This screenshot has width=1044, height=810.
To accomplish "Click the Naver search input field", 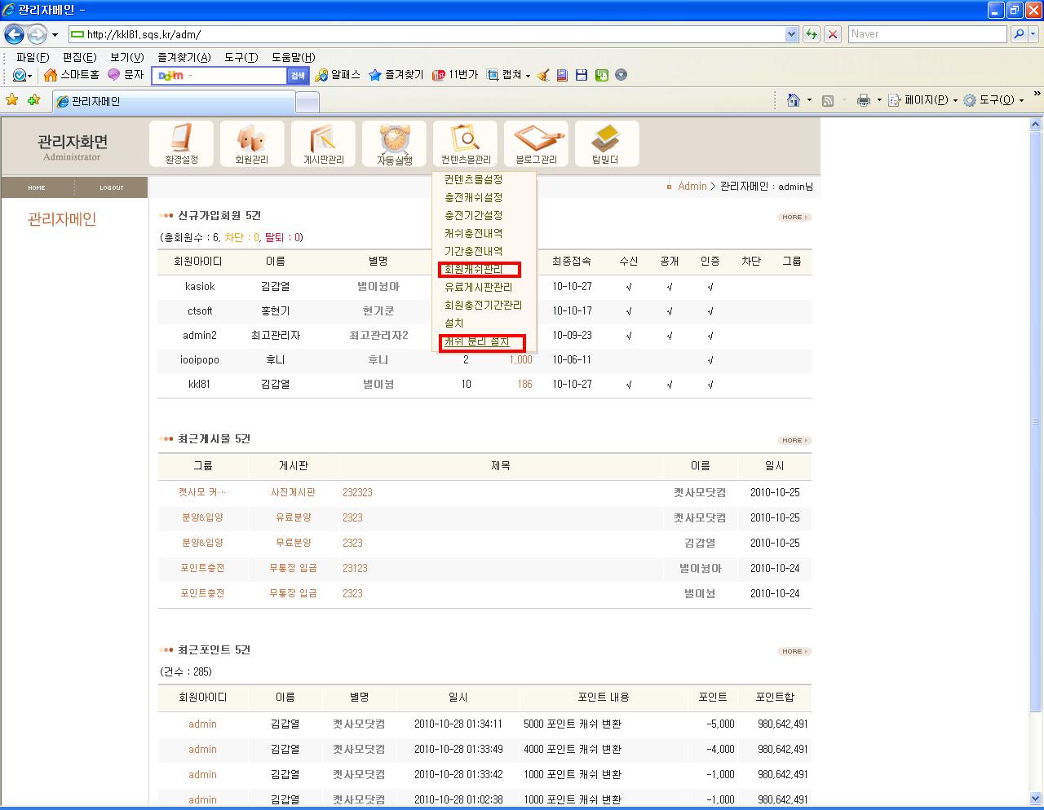I will pos(927,34).
